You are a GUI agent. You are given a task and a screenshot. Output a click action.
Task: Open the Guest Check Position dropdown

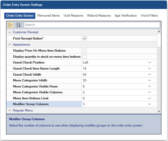click(x=149, y=62)
